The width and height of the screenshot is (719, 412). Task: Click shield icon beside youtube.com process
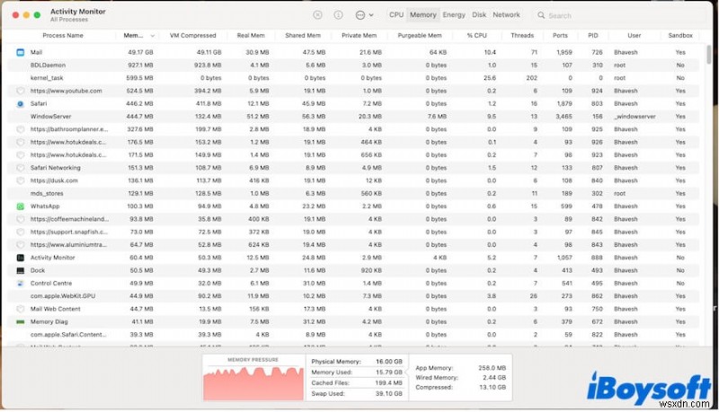[20, 91]
